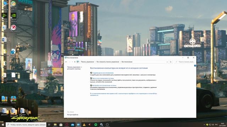The height and width of the screenshot is (127, 227).
Task: Open the green Spotify taskbar icon
Action: point(96,125)
